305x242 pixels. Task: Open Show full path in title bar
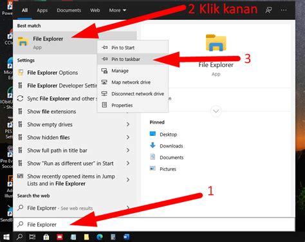click(74, 151)
